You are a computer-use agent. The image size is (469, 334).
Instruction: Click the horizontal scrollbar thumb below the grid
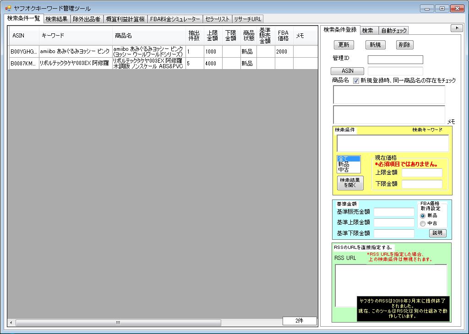pyautogui.click(x=118, y=323)
